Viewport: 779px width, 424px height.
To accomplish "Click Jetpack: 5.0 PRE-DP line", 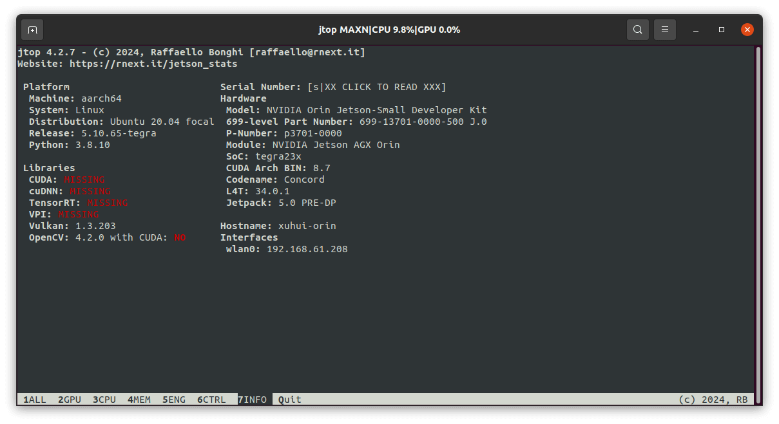I will point(281,203).
